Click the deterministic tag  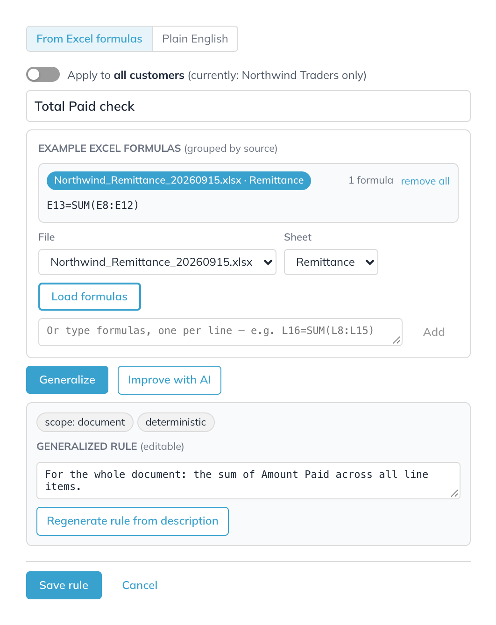click(176, 422)
